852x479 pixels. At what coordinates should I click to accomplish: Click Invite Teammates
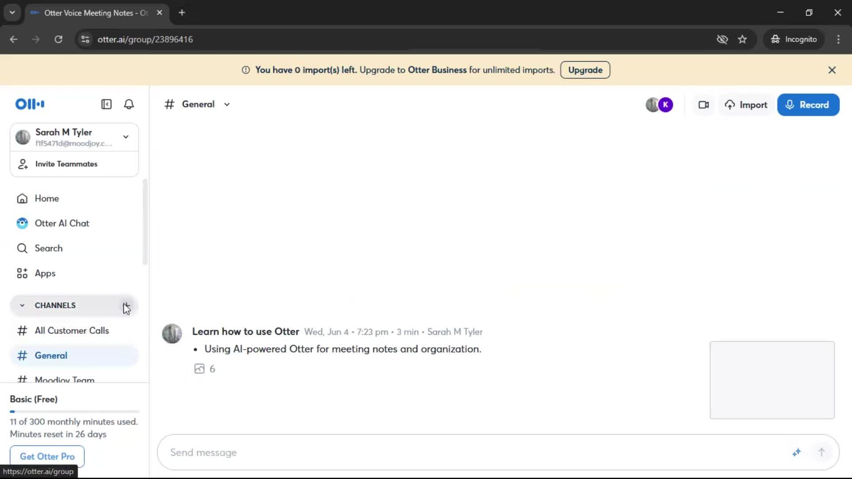pos(74,164)
